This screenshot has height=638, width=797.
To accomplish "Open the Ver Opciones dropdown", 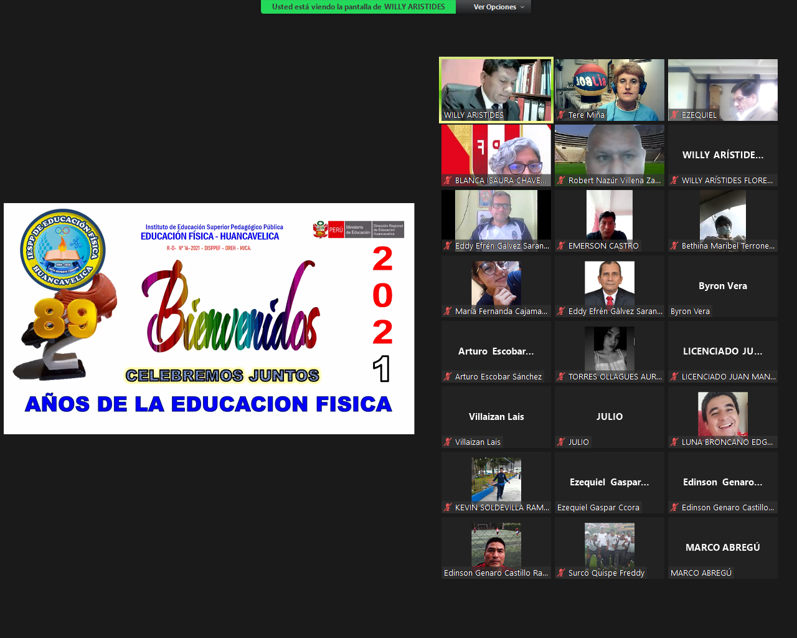I will (498, 7).
